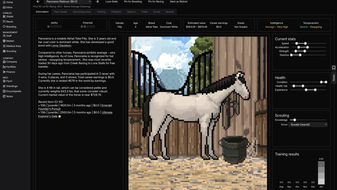Switch to the Past results tab
This screenshot has width=337, height=190.
[61, 12]
